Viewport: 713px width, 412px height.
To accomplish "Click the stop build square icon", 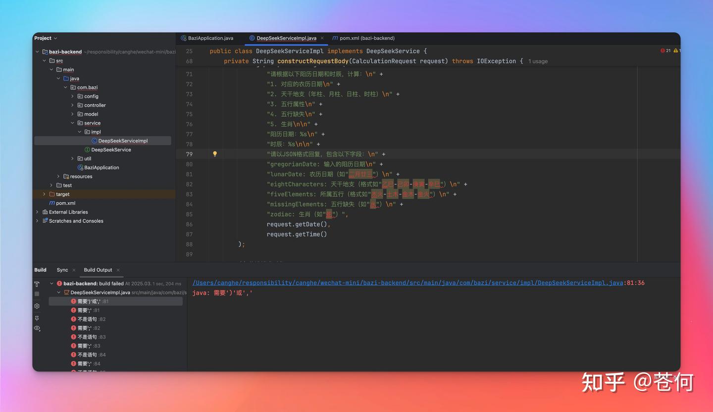I will 37,294.
